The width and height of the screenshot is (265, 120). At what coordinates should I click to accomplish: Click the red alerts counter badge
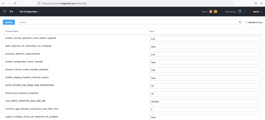[x=211, y=12]
